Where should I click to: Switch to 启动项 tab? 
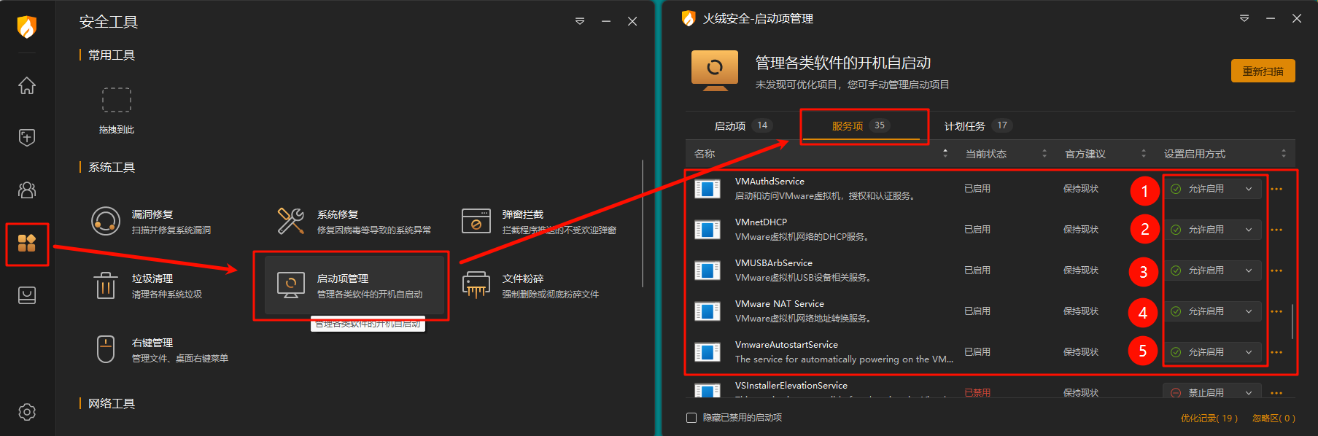[x=742, y=126]
